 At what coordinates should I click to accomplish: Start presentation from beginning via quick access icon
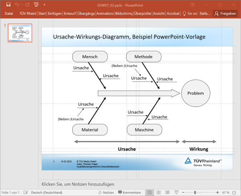pos(36,4)
